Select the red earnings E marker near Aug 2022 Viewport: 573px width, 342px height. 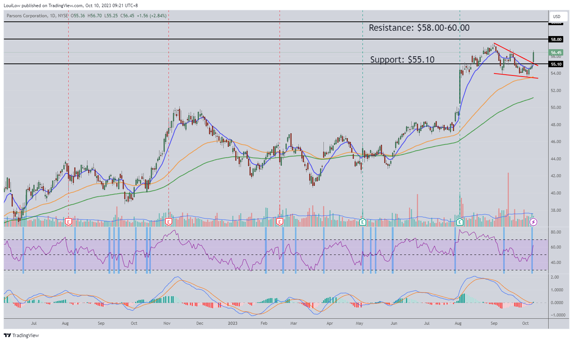[68, 222]
